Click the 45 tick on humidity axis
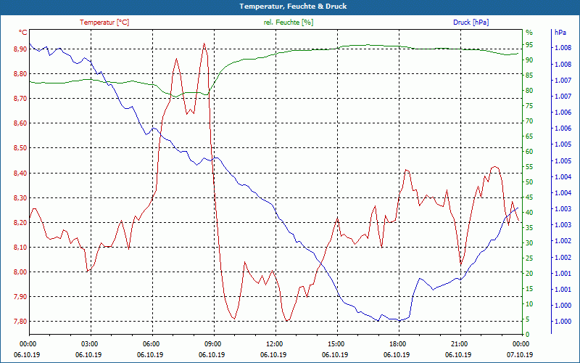The width and height of the screenshot is (580, 363). click(529, 197)
